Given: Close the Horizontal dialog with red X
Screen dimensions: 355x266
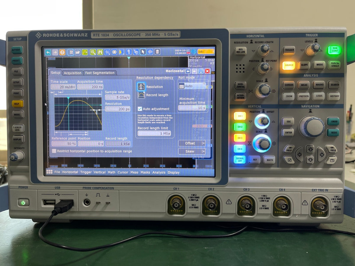Looking at the screenshot, I should [x=207, y=71].
